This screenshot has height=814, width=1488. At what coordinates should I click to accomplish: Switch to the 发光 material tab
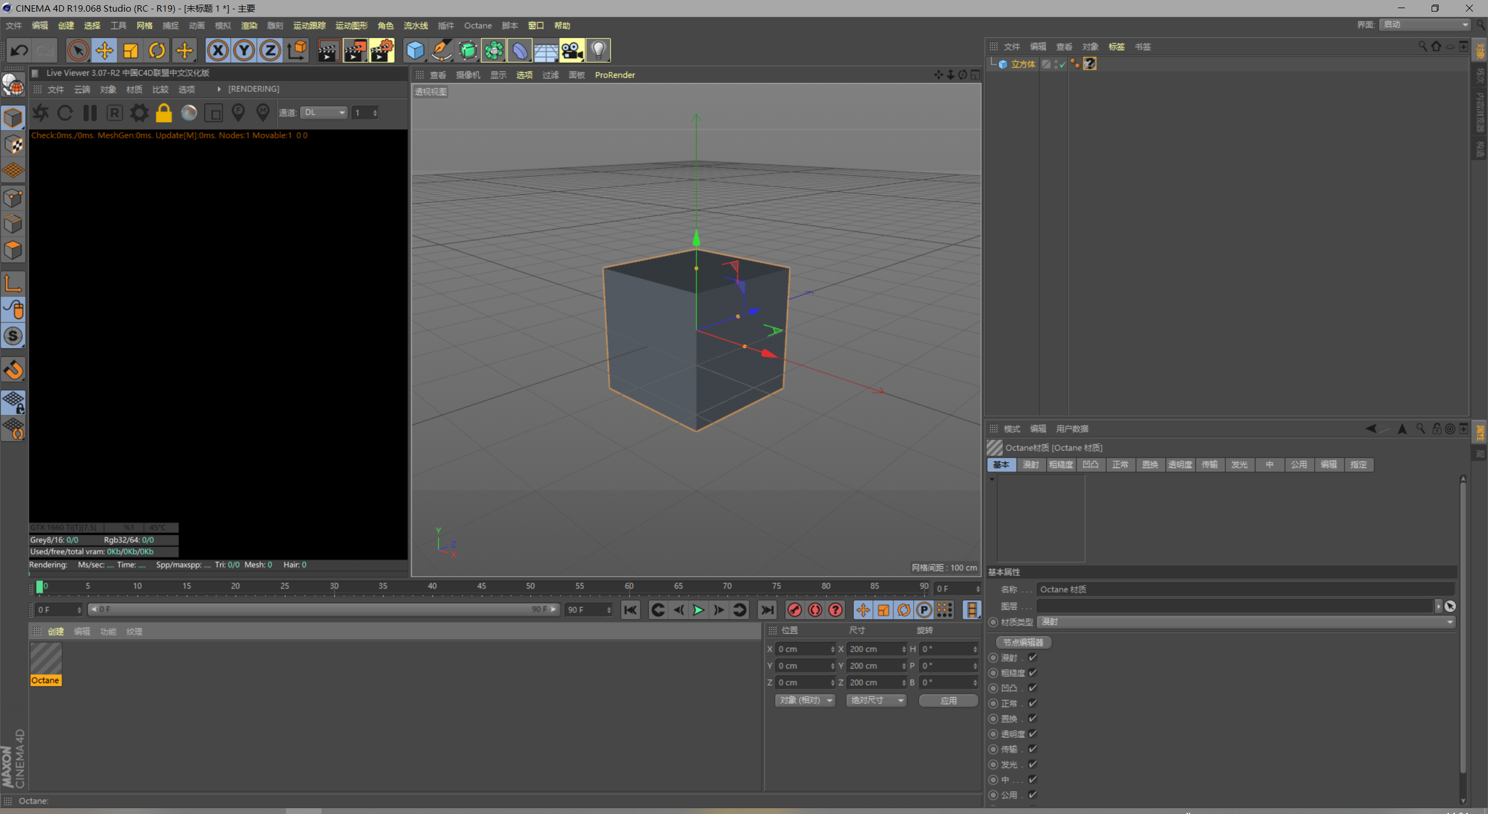(x=1239, y=465)
